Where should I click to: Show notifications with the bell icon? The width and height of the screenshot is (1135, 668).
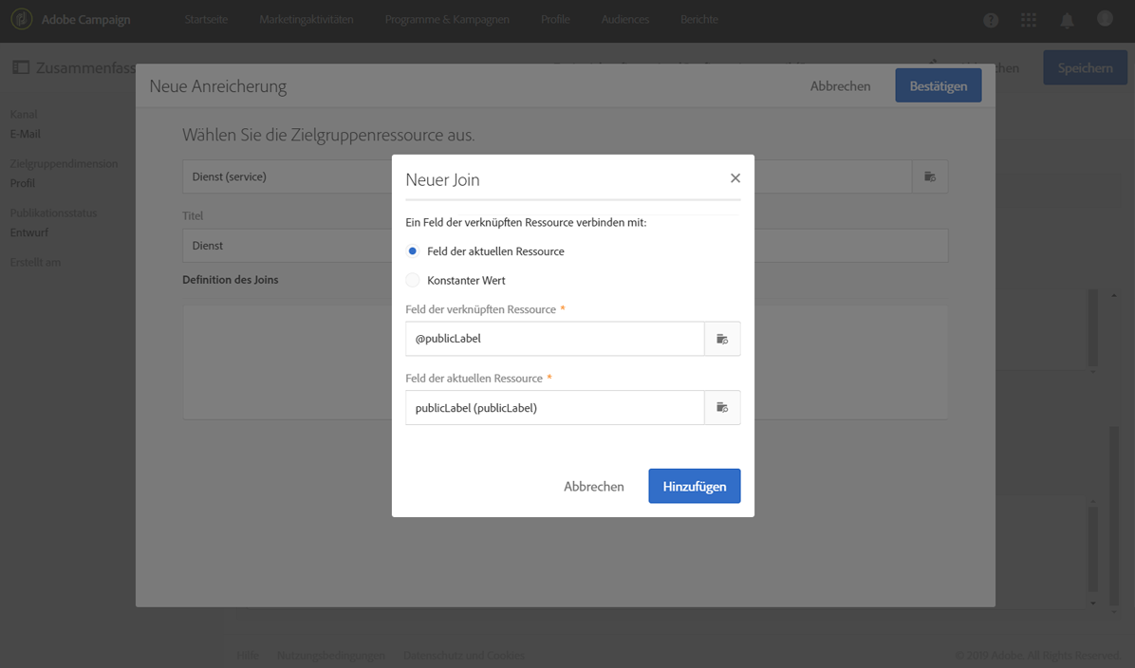(1067, 20)
